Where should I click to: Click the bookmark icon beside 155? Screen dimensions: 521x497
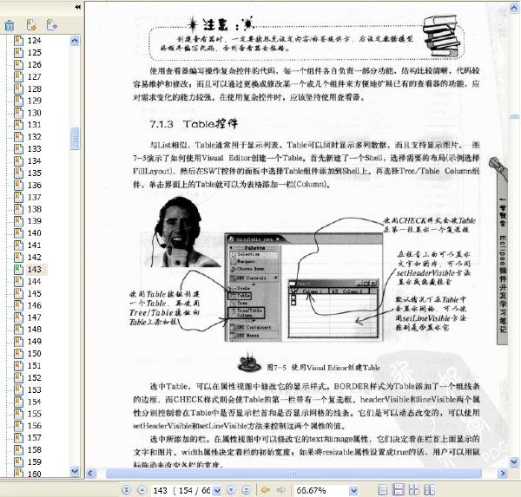[x=18, y=414]
